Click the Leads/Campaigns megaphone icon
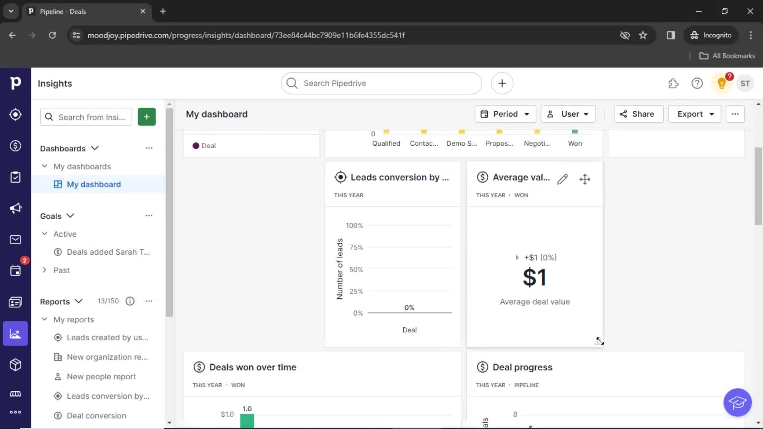Viewport: 763px width, 429px height. click(x=15, y=208)
